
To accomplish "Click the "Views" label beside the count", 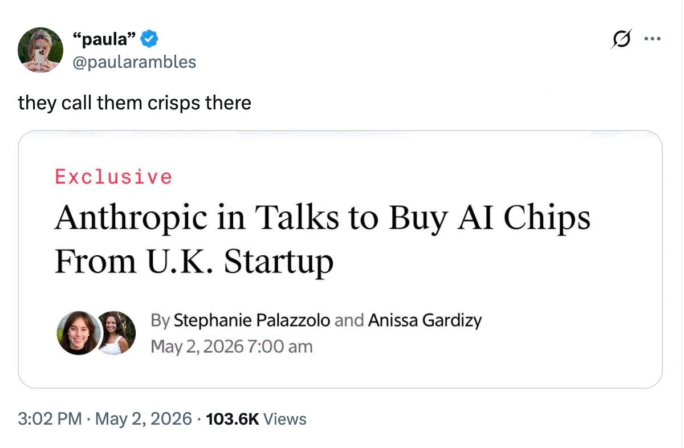I will 285,420.
